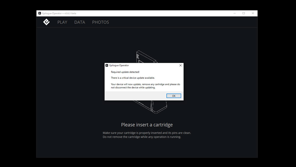Go to the PHOTOS tab

(100, 22)
